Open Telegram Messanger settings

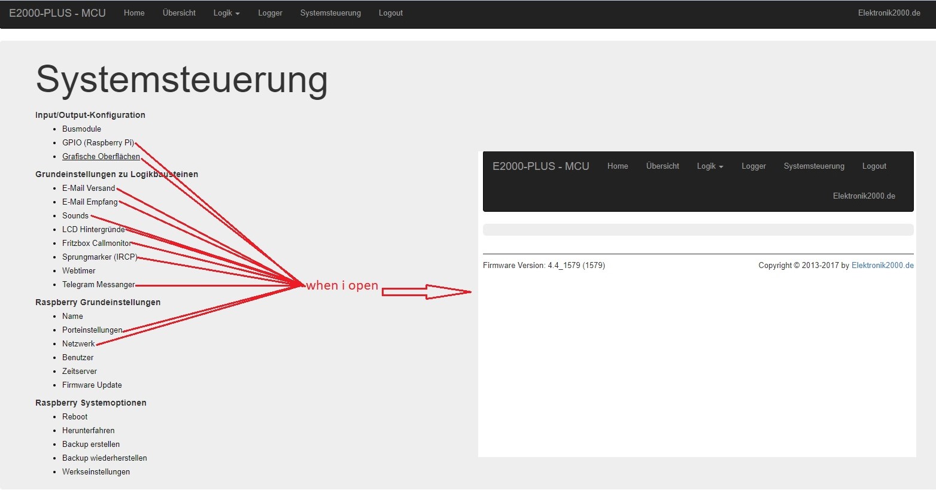point(98,285)
